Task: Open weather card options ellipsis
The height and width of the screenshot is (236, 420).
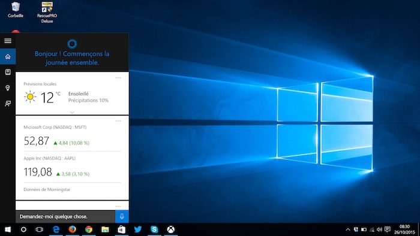Action: coord(118,78)
